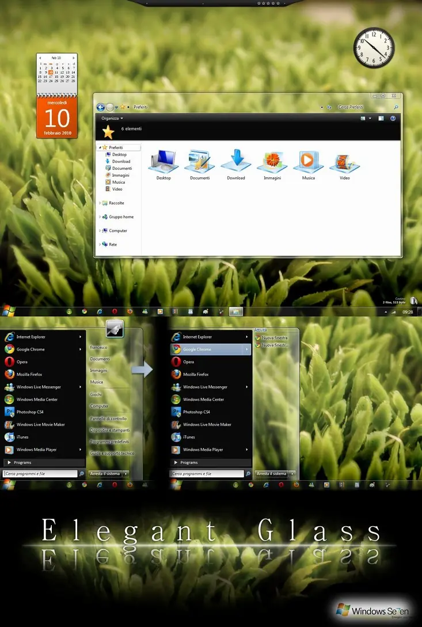Screen dimensions: 422x627
Task: Launch Photoshop CS4 in start menu listing francesco
Action: point(43,412)
